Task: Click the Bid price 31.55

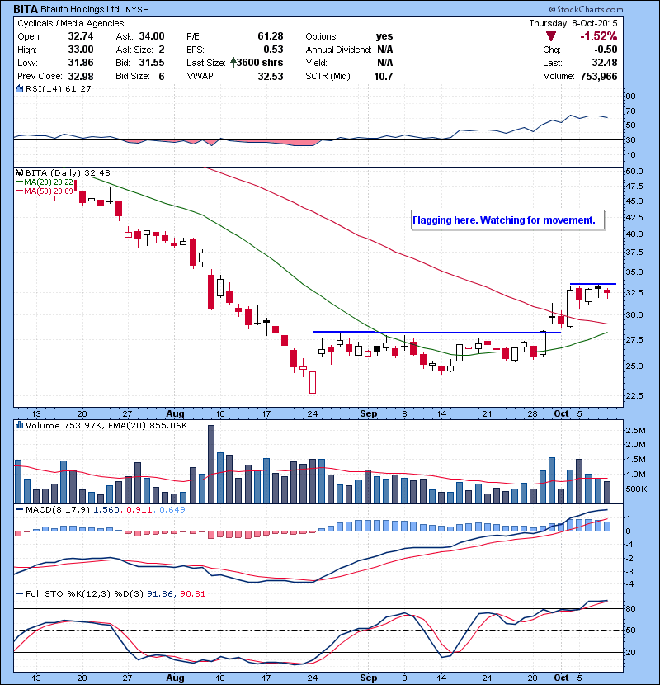Action: tap(152, 63)
